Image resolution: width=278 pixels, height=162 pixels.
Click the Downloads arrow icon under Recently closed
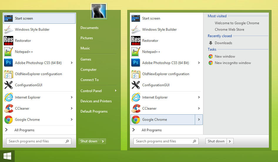(211, 43)
